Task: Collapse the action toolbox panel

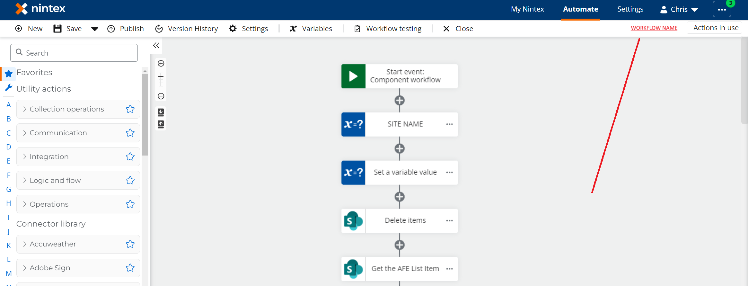Action: [156, 45]
